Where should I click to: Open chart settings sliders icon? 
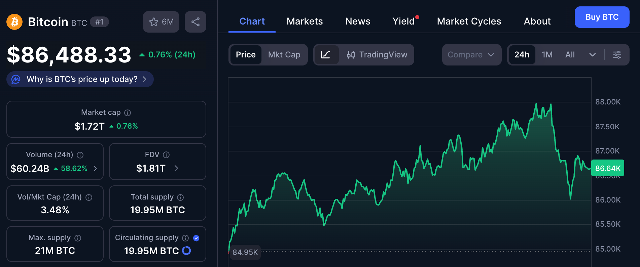tap(617, 55)
